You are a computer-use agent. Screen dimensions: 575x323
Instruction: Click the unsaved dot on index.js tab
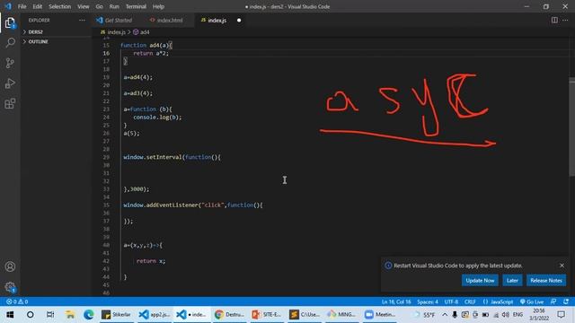pyautogui.click(x=239, y=20)
